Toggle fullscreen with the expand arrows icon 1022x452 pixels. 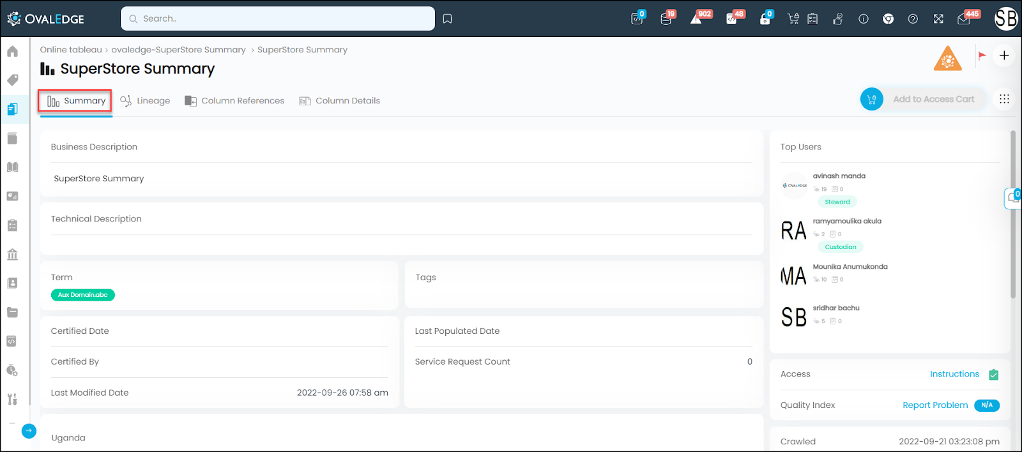click(x=938, y=19)
